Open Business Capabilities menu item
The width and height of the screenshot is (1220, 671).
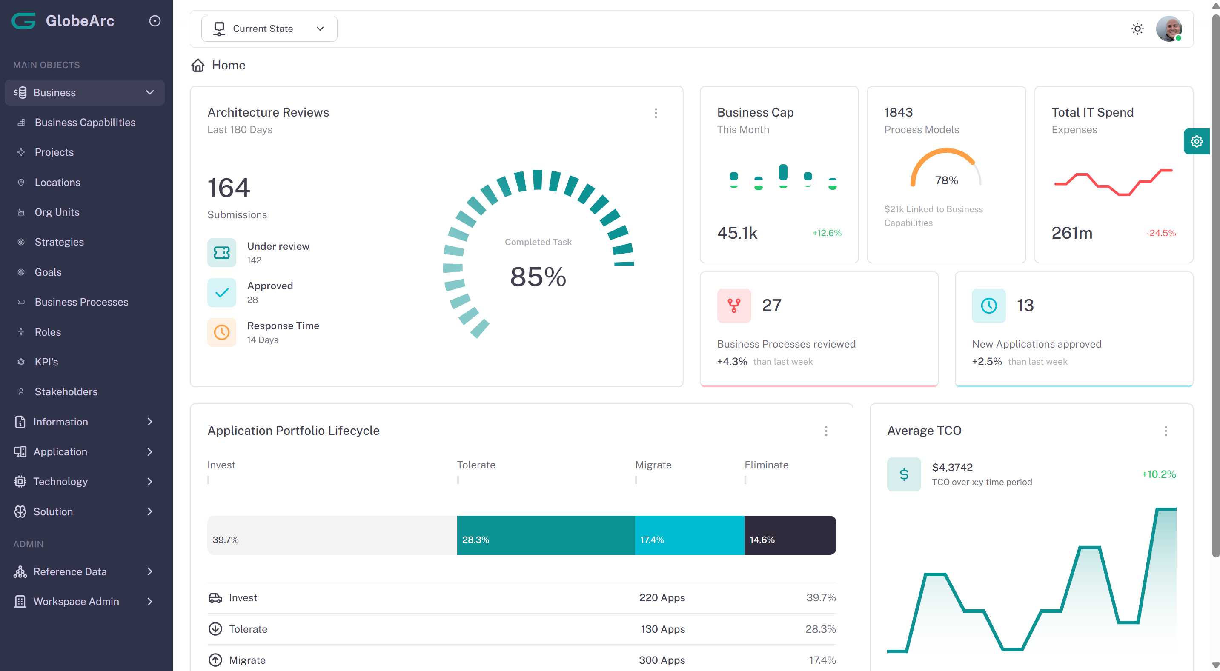click(85, 122)
